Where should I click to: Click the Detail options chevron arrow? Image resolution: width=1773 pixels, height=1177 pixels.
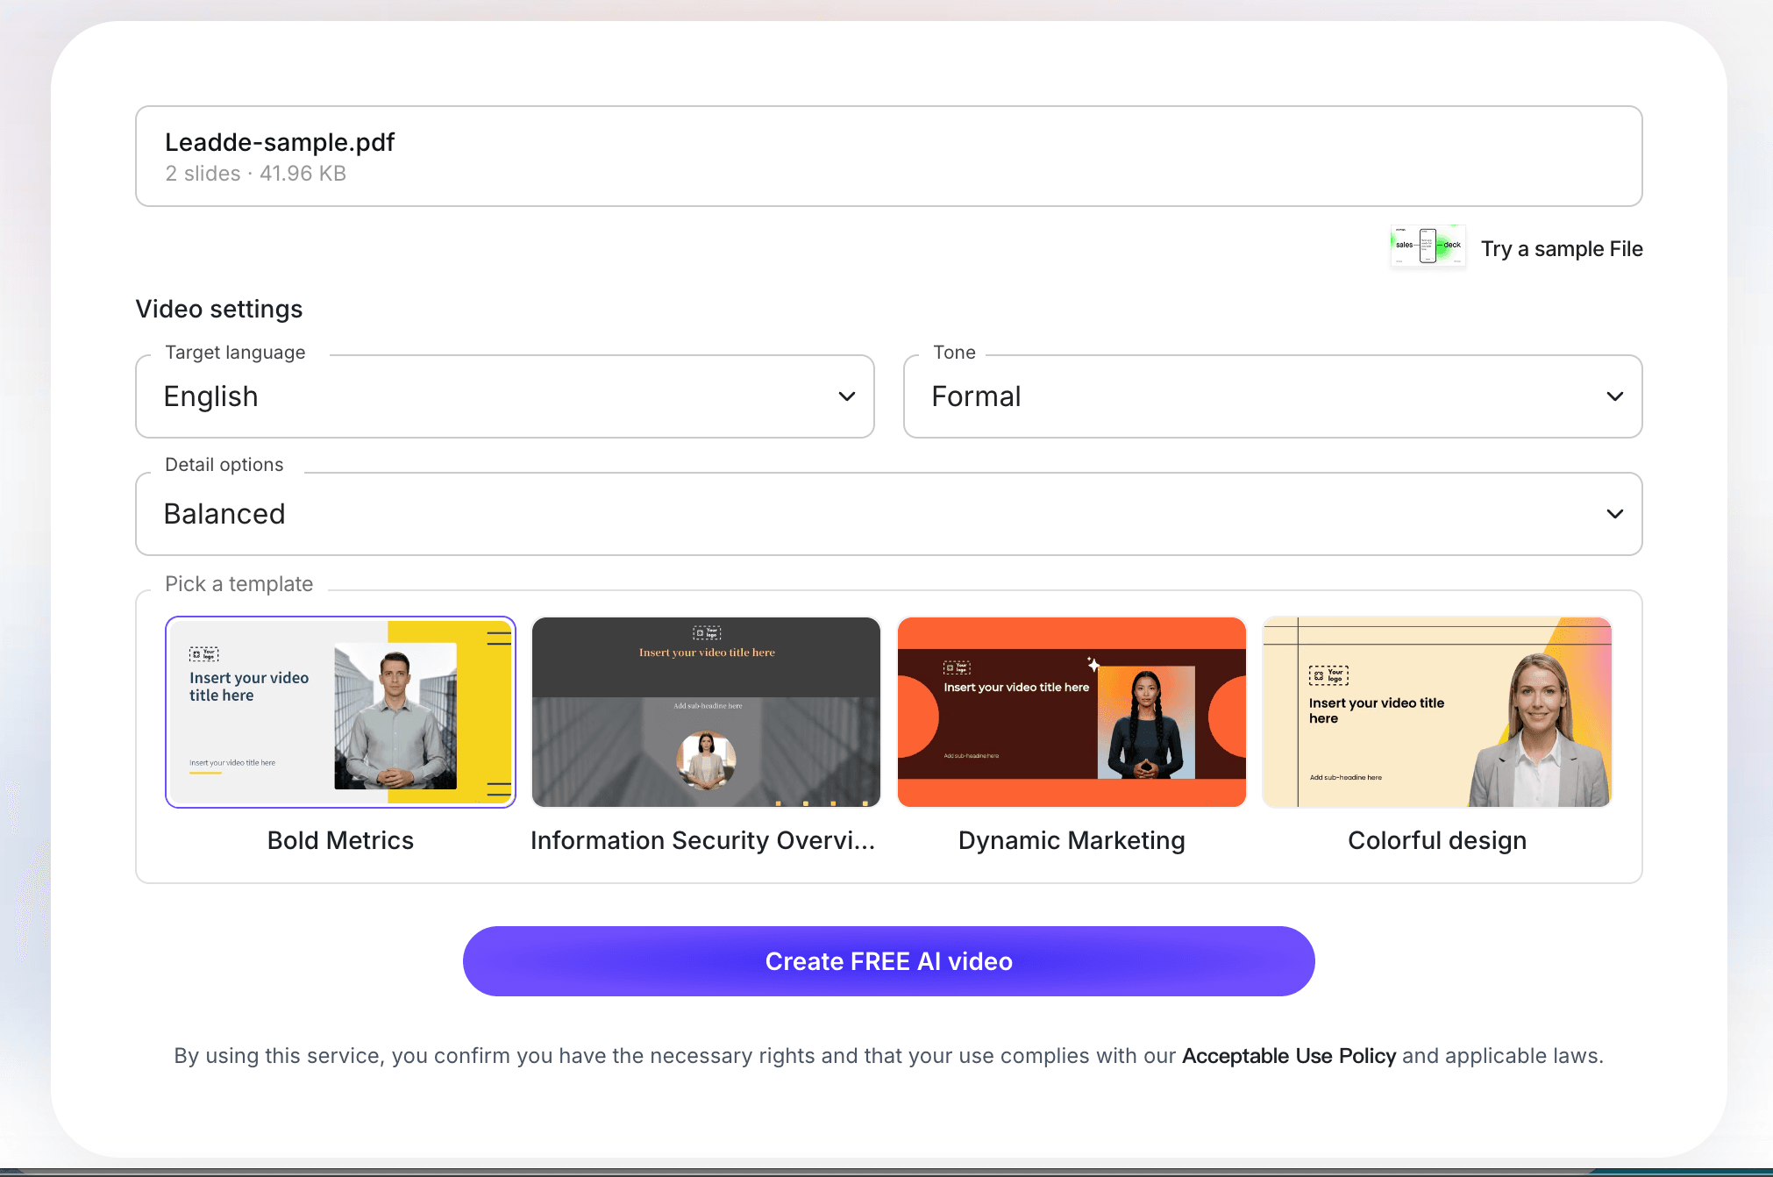[1614, 514]
